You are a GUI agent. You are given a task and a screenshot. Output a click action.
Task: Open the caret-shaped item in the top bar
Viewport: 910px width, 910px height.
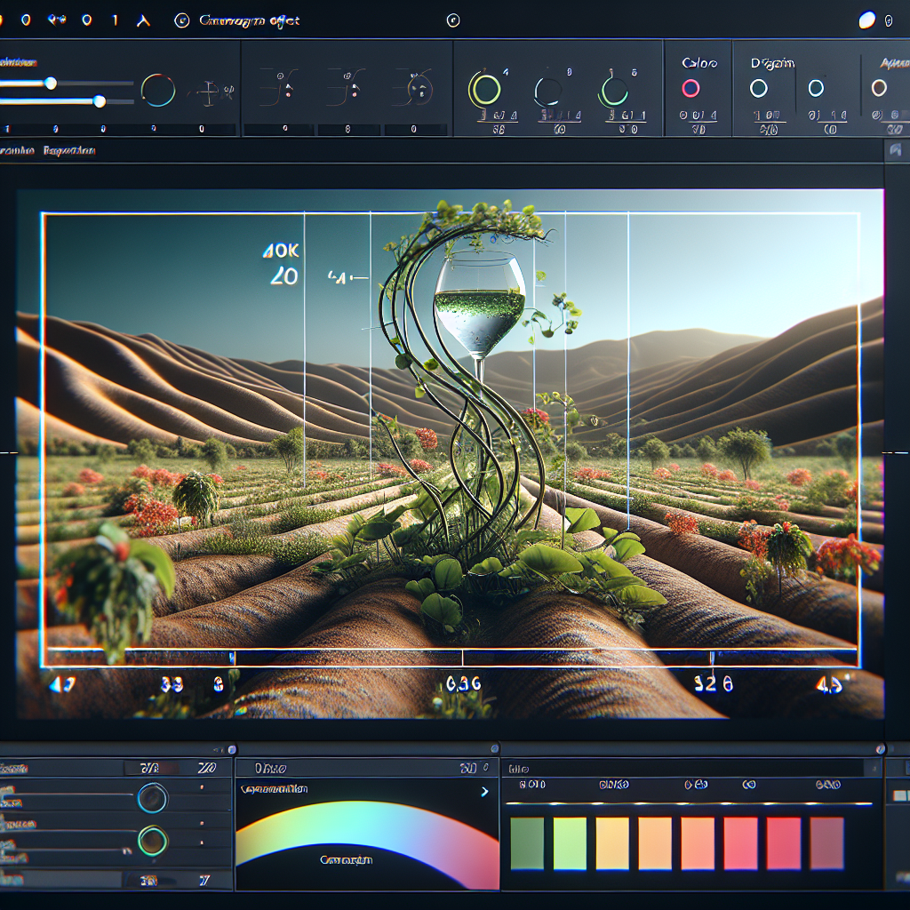(143, 21)
